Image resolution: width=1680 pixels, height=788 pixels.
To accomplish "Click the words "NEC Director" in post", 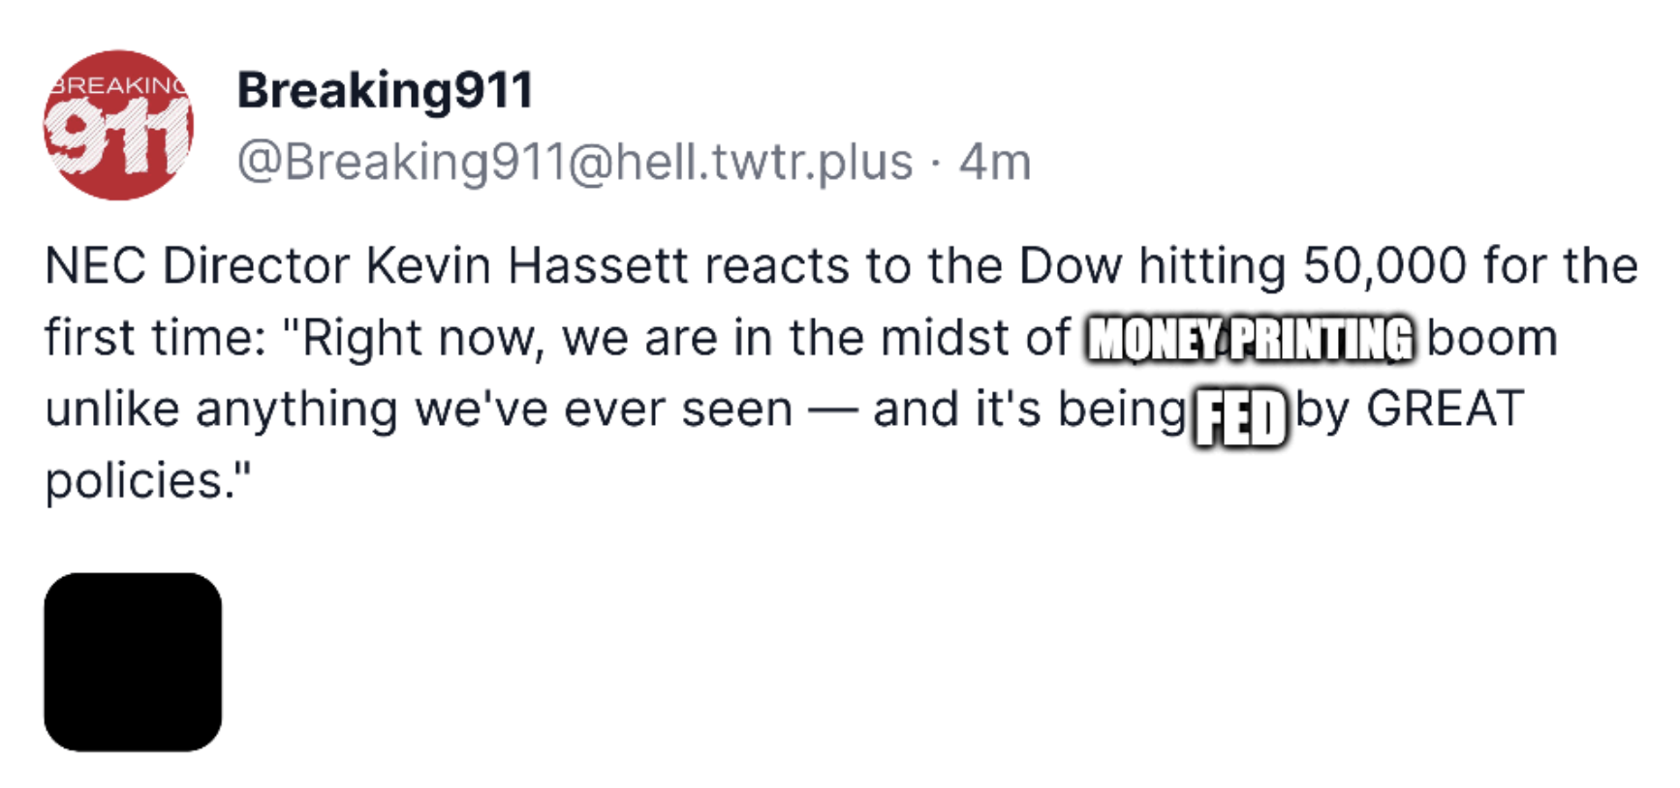I will click(197, 266).
